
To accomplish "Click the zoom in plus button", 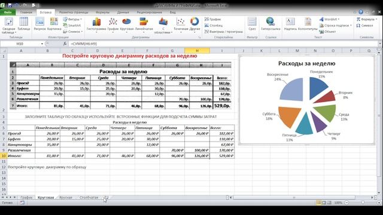I will (x=379, y=202).
